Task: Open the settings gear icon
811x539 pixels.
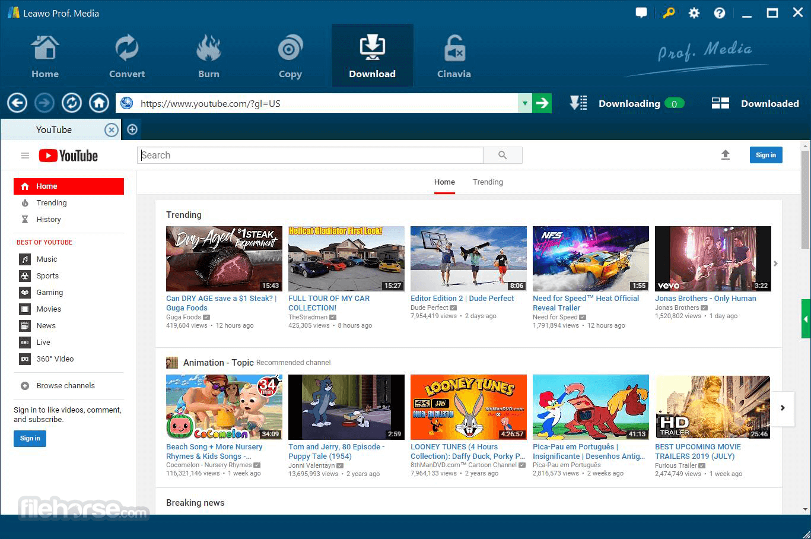Action: click(x=694, y=12)
